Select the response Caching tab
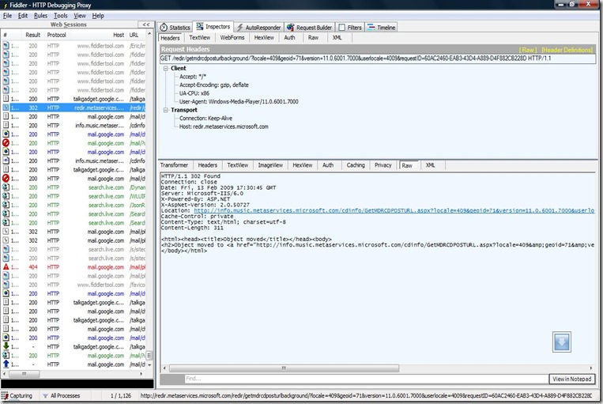The width and height of the screenshot is (603, 404). 356,165
